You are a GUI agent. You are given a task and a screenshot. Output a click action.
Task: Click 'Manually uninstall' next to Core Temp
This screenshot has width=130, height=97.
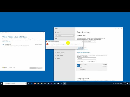(x=38, y=44)
